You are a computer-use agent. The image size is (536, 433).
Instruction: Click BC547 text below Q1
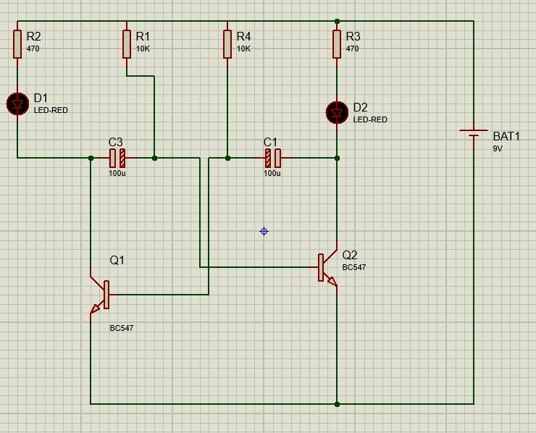(122, 328)
